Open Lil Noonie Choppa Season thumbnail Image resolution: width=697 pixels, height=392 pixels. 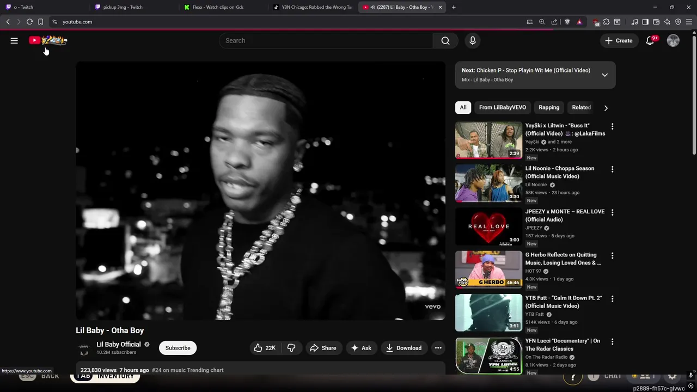tap(488, 183)
